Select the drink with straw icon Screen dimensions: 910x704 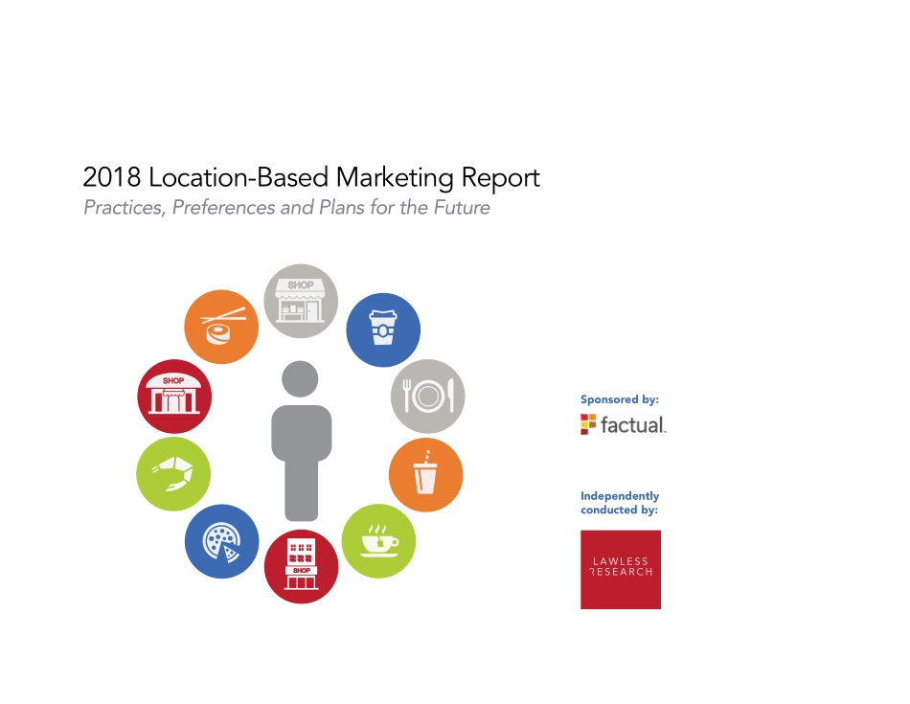point(425,474)
